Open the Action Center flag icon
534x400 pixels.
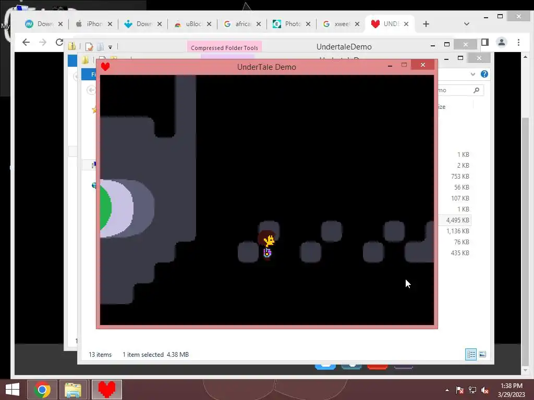[460, 390]
